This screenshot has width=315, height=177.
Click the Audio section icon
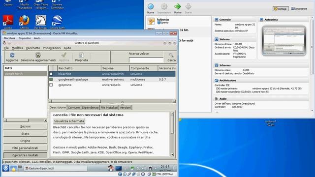217,99
